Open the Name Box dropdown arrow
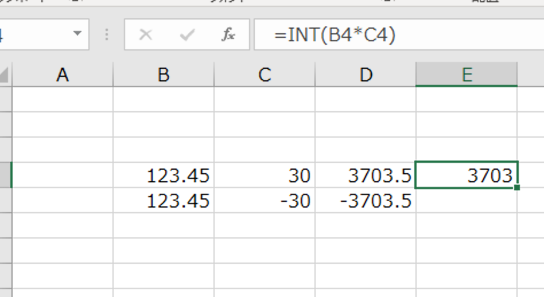 pyautogui.click(x=77, y=34)
